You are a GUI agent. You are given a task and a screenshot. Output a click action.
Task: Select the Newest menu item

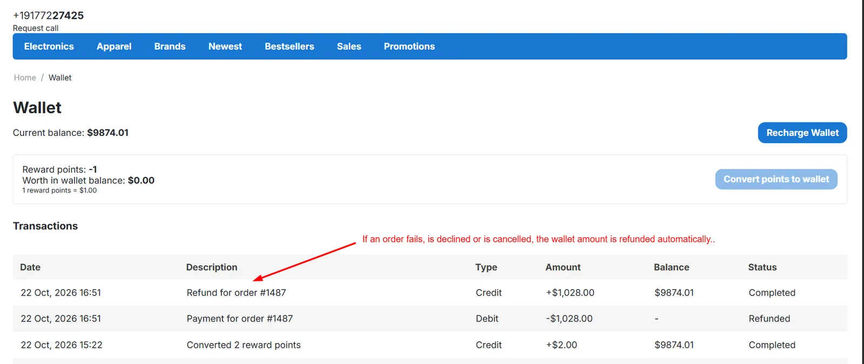[x=225, y=46]
